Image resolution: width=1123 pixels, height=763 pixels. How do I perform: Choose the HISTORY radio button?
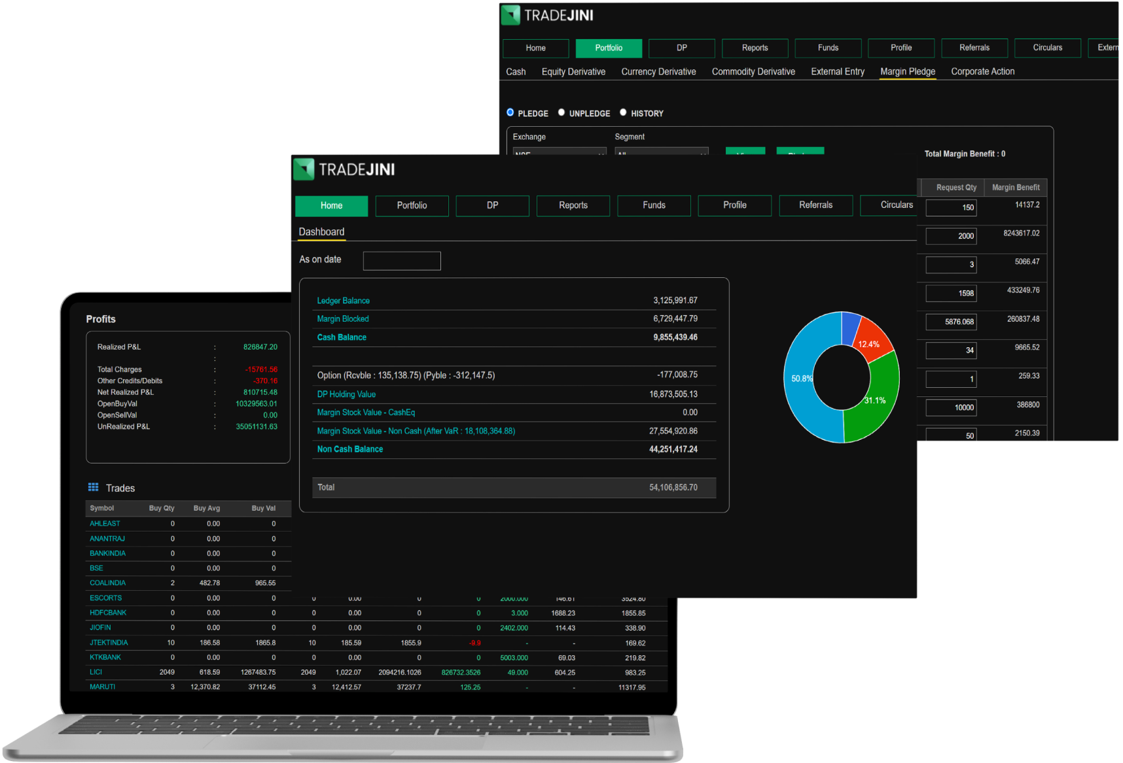coord(623,112)
